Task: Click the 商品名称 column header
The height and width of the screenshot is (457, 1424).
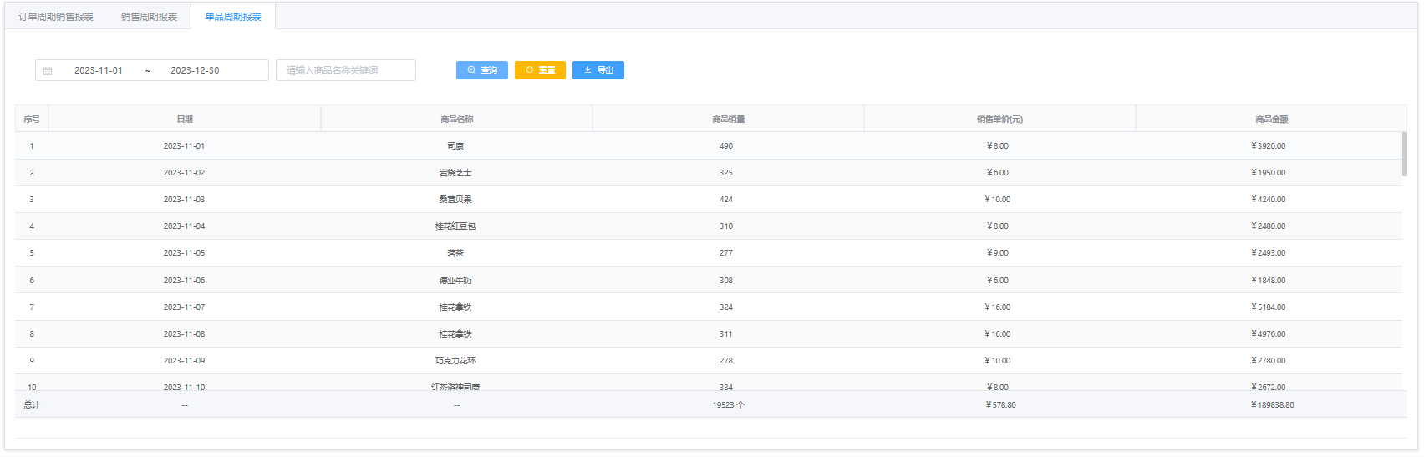Action: tap(456, 119)
